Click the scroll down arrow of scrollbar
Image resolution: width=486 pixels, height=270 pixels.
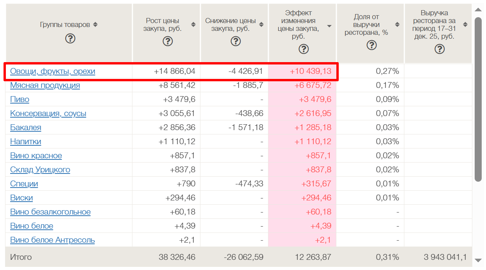(478, 260)
